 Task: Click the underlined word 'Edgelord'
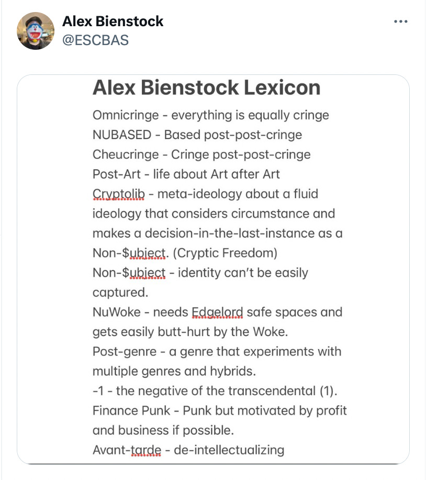217,312
